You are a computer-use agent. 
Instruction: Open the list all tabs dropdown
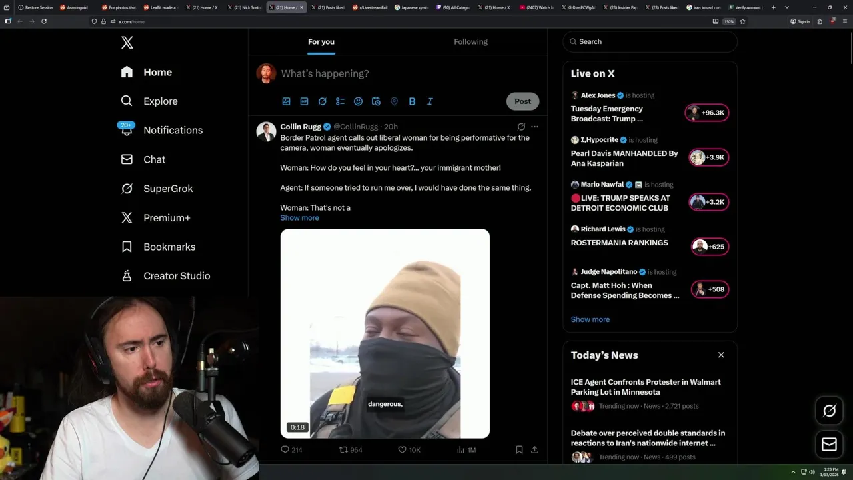[787, 7]
